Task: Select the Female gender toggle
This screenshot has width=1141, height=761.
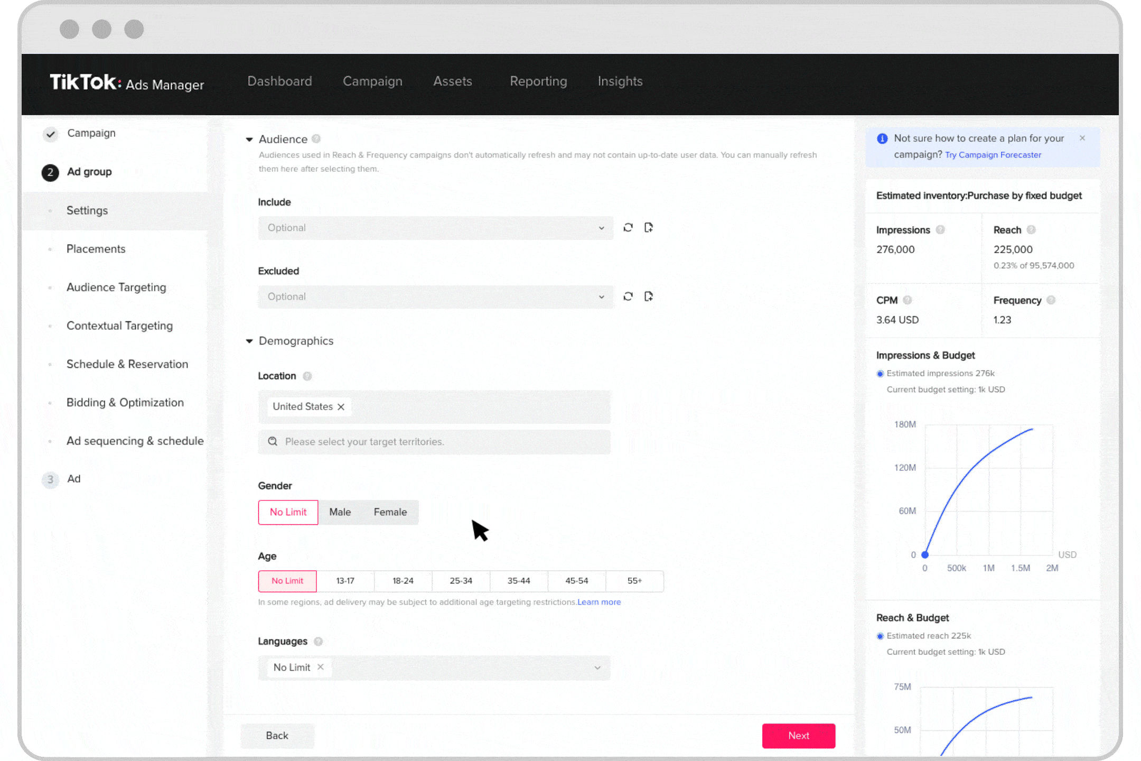Action: (390, 512)
